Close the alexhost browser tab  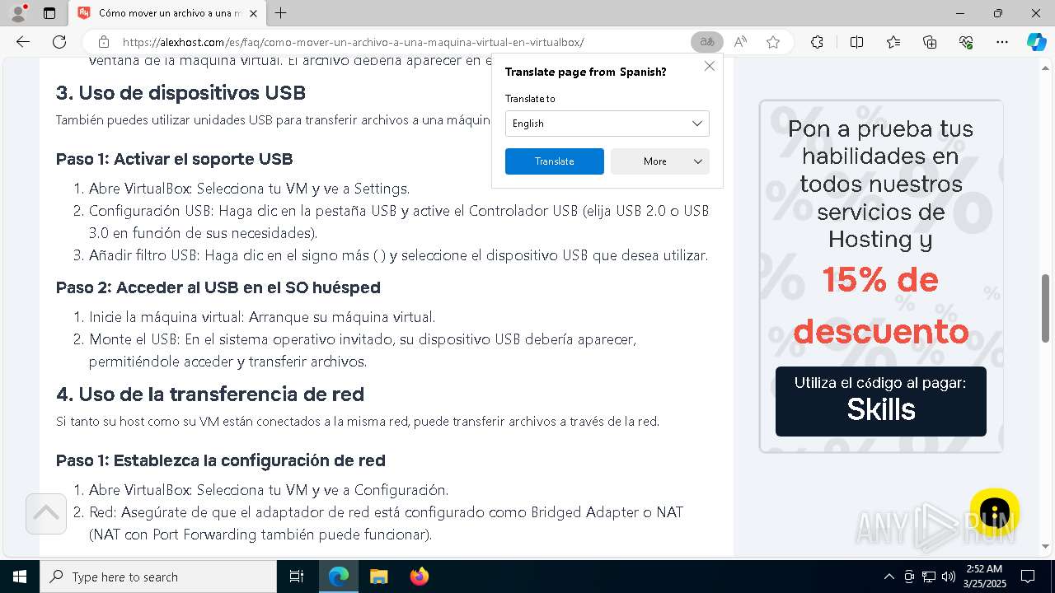point(253,13)
